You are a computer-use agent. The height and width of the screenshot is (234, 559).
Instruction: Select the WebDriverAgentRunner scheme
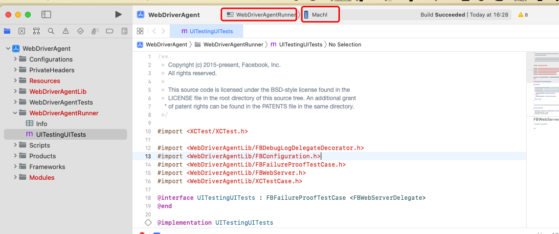click(261, 15)
